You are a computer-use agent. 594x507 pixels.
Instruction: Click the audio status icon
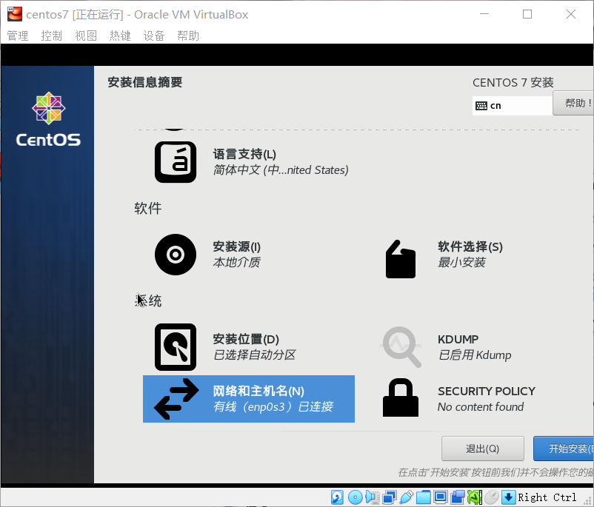coord(373,497)
